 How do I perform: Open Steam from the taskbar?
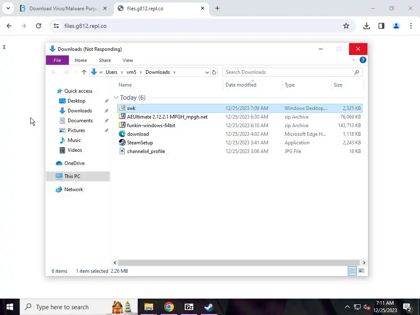209,307
